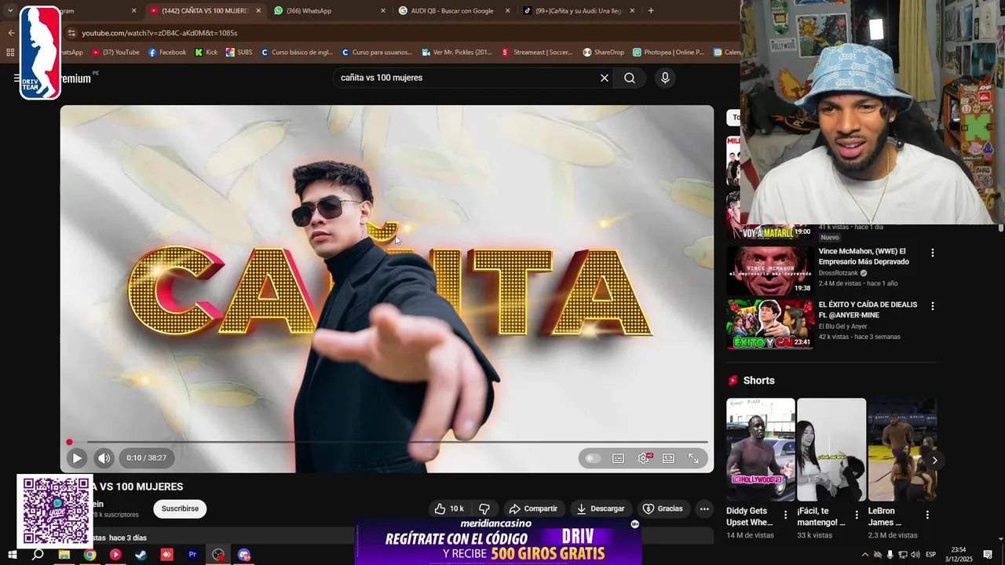
Task: Open Windows taskbar search
Action: [38, 555]
